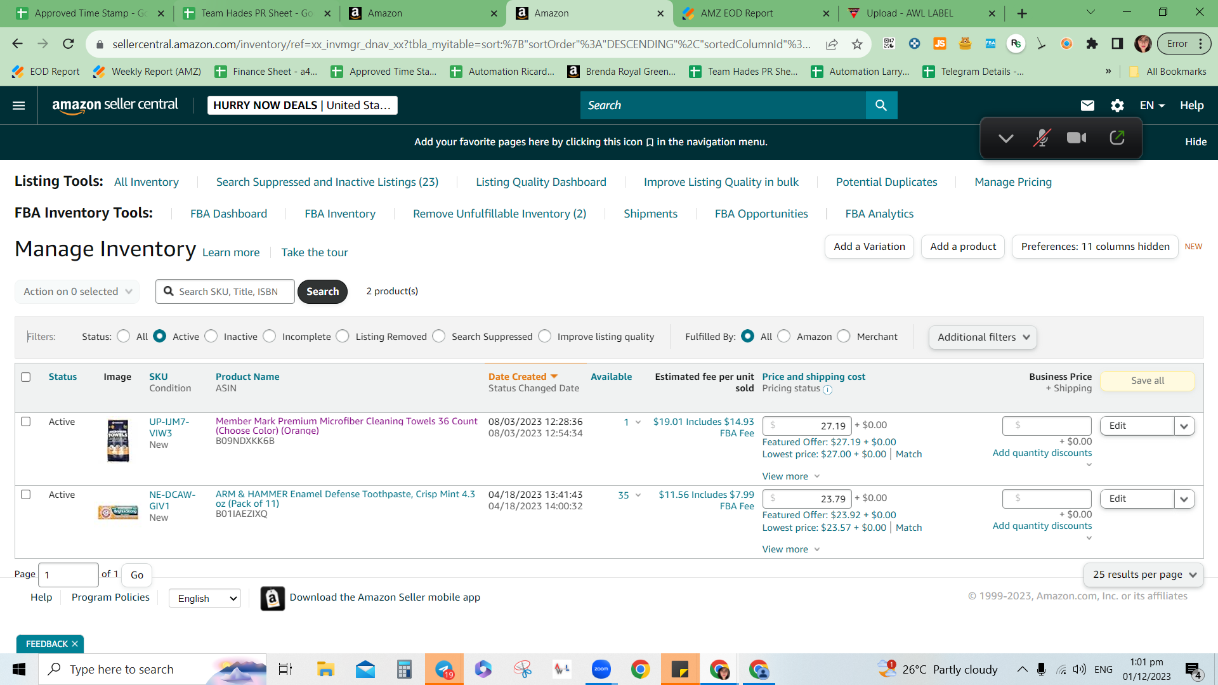The image size is (1218, 685).
Task: Bookmark this page with the star icon
Action: pos(857,44)
